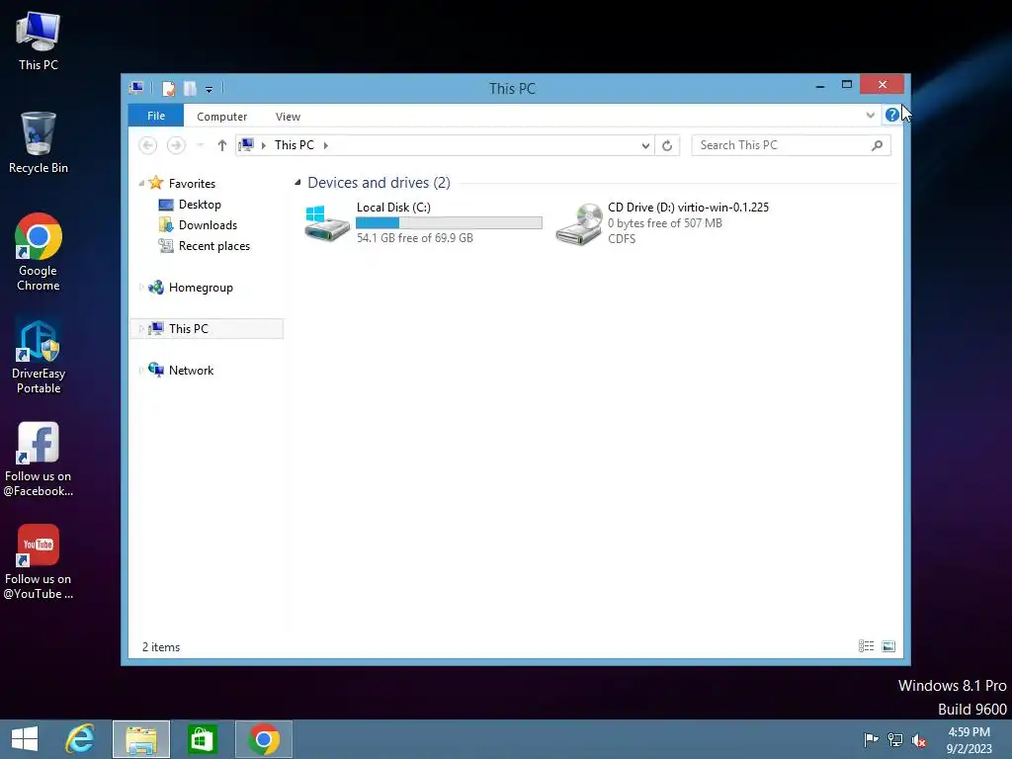1012x759 pixels.
Task: Expand breadcrumb arrow after This PC
Action: 326,146
